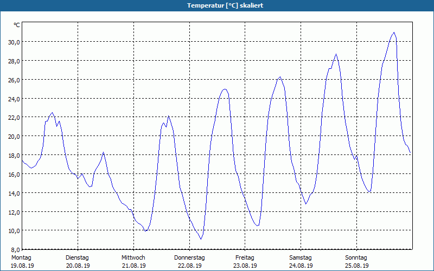
Task: Click the chart title 'Temperatur [°C] skaliert'
Action: [x=225, y=5]
